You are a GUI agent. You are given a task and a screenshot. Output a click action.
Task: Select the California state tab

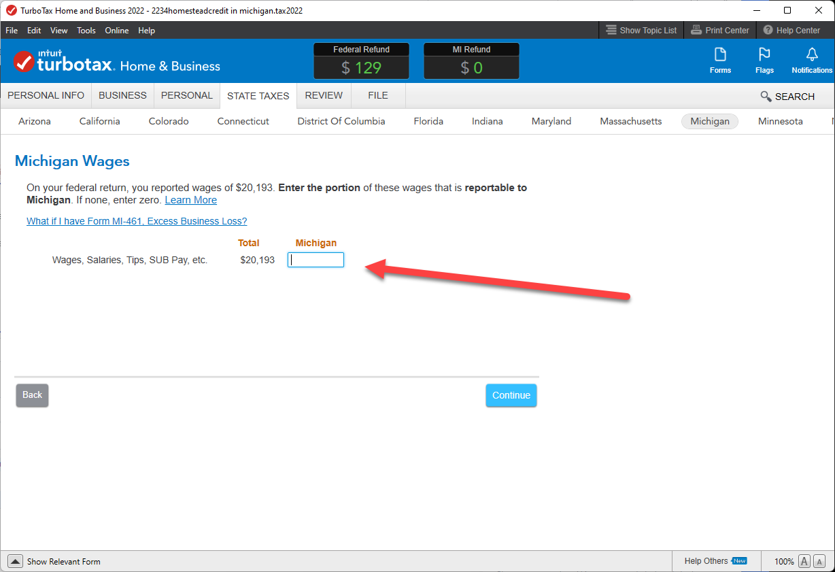pyautogui.click(x=100, y=121)
